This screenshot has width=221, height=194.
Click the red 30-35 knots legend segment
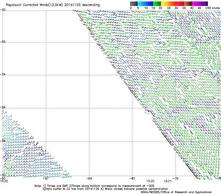coord(180,4)
